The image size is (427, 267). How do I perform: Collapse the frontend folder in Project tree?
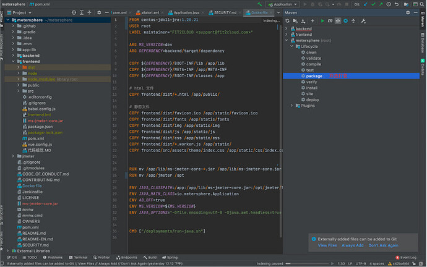click(x=13, y=61)
